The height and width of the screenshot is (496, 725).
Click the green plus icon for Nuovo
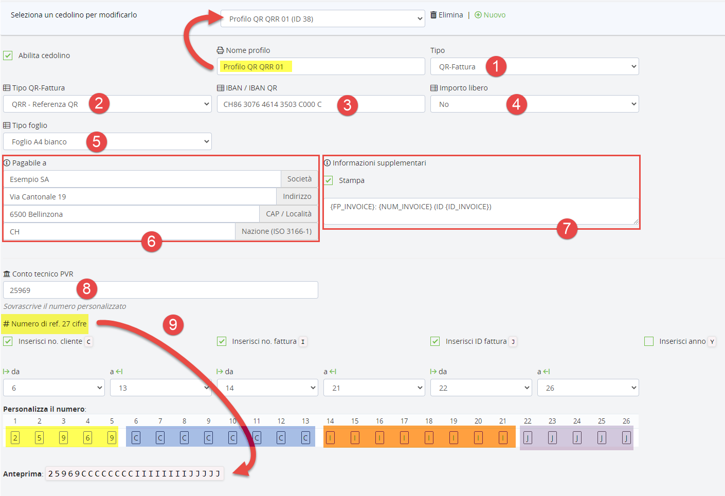478,15
